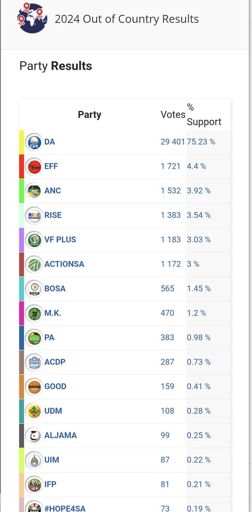Select the BOSA party logo
This screenshot has width=252, height=512.
[x=34, y=289]
